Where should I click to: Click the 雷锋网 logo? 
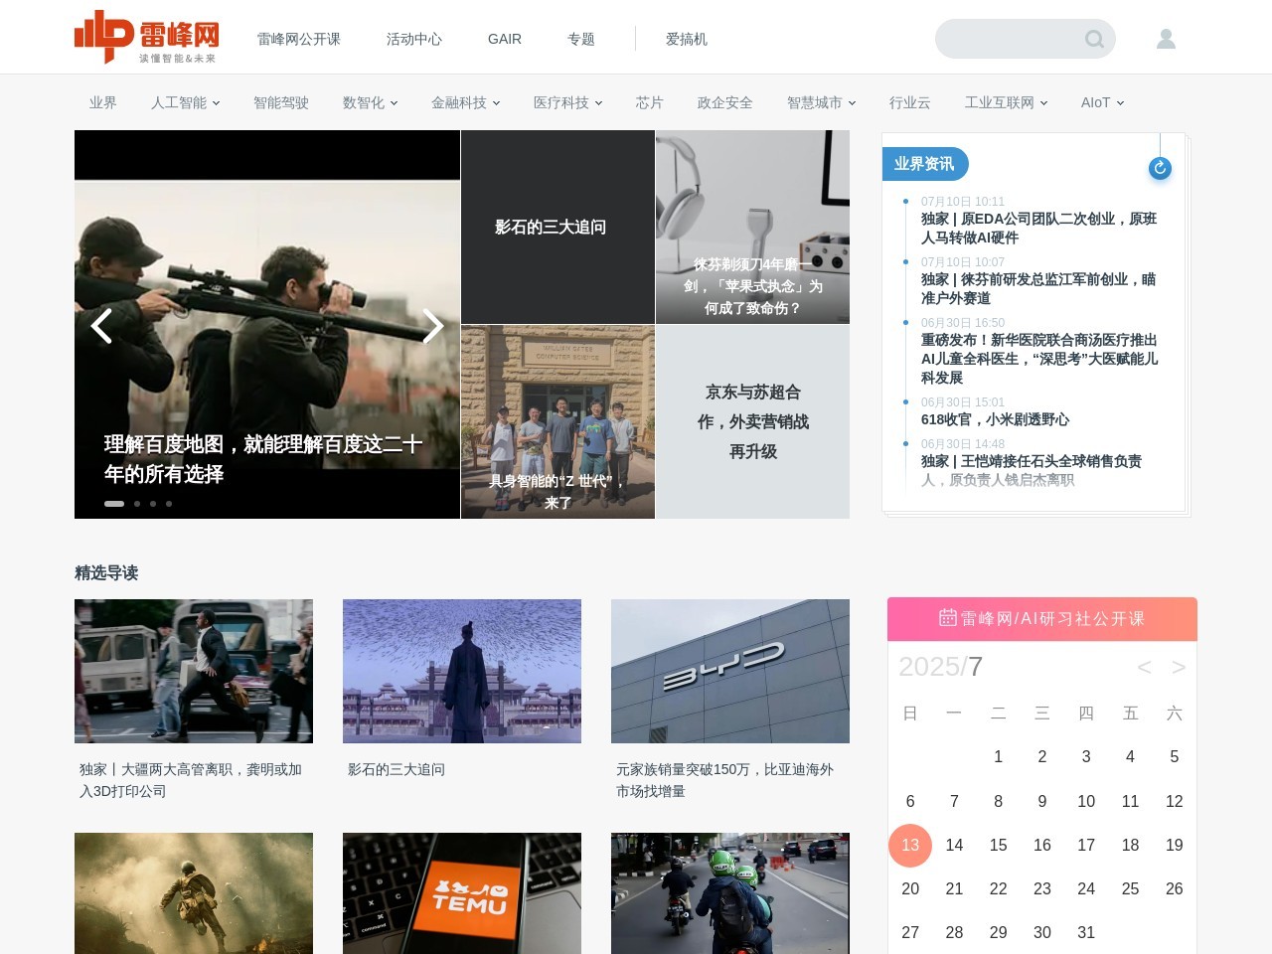[145, 36]
